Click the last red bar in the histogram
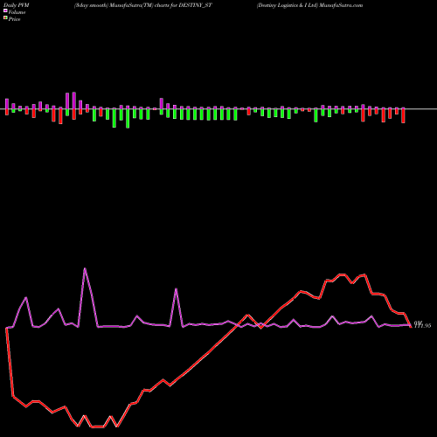Screen dimensions: 437x437 [403, 115]
